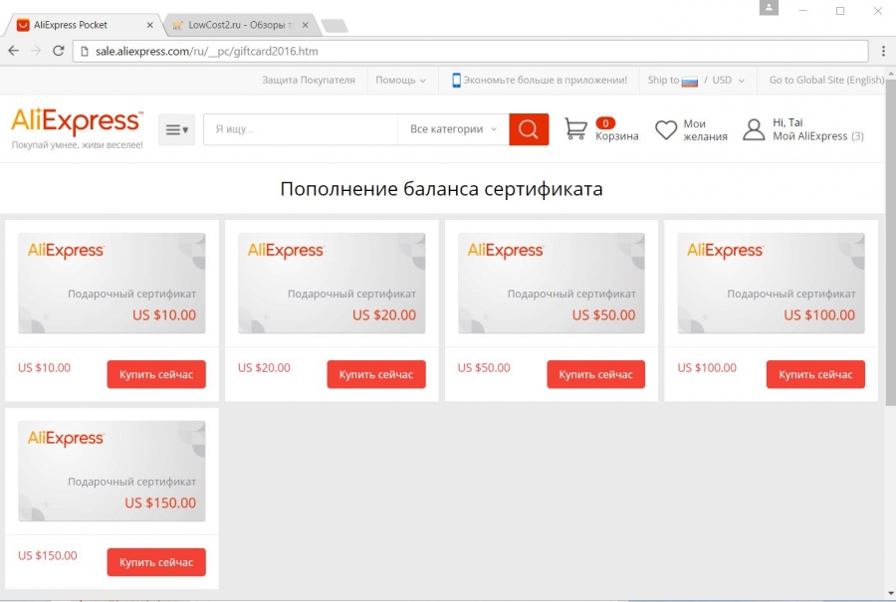Click the US $100.00 gift card image
The width and height of the screenshot is (896, 602).
click(x=771, y=283)
